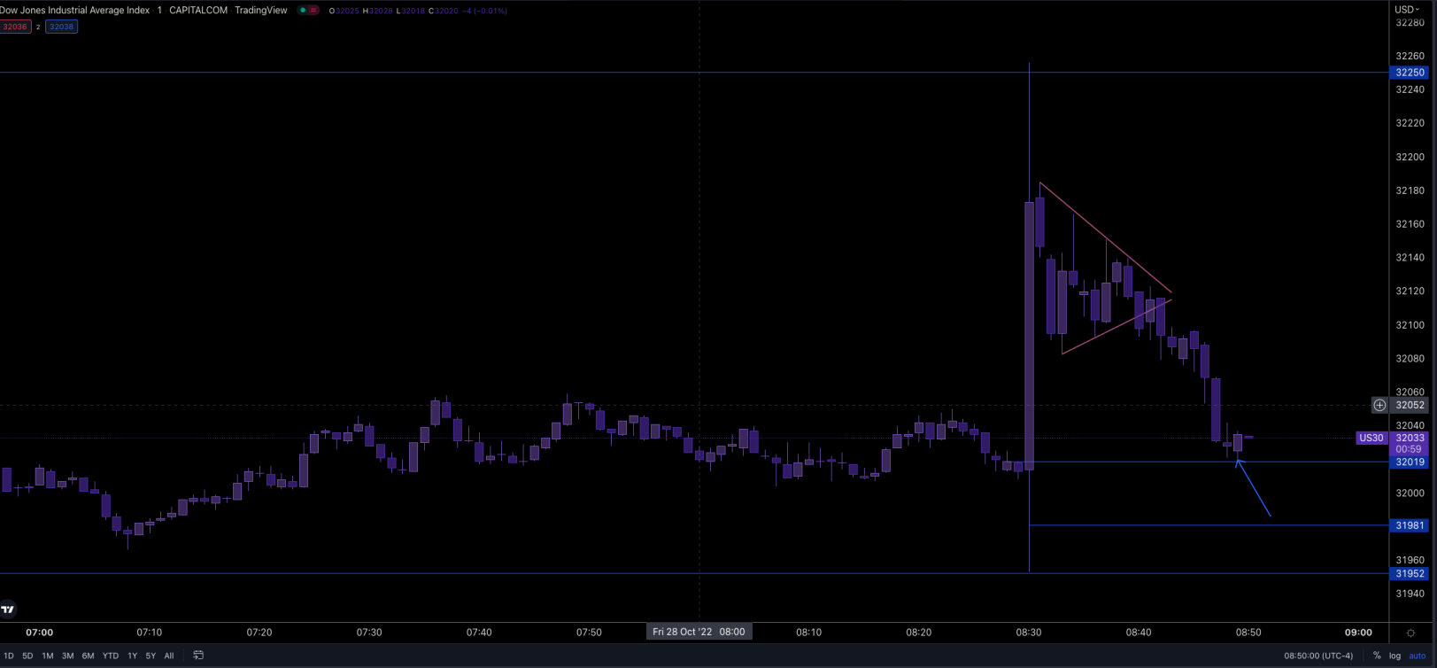Select the blue arrow drawing below the last candle

(x=1253, y=487)
